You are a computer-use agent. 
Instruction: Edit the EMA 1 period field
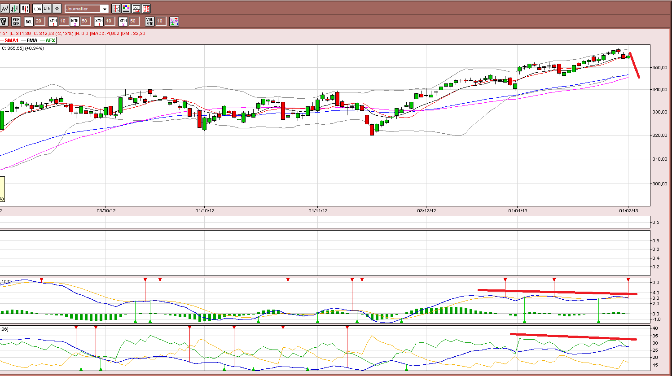click(x=64, y=21)
